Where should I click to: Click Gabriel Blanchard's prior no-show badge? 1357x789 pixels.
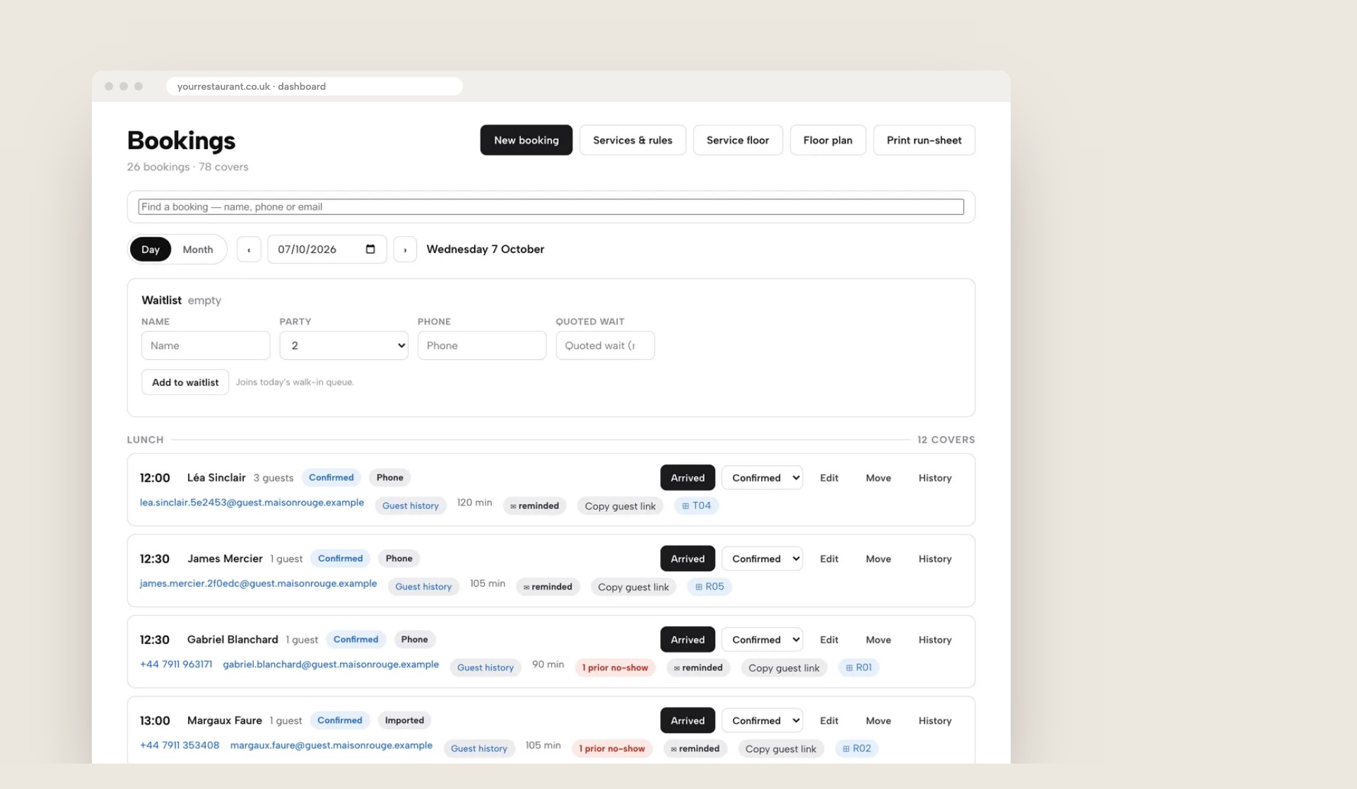[616, 667]
